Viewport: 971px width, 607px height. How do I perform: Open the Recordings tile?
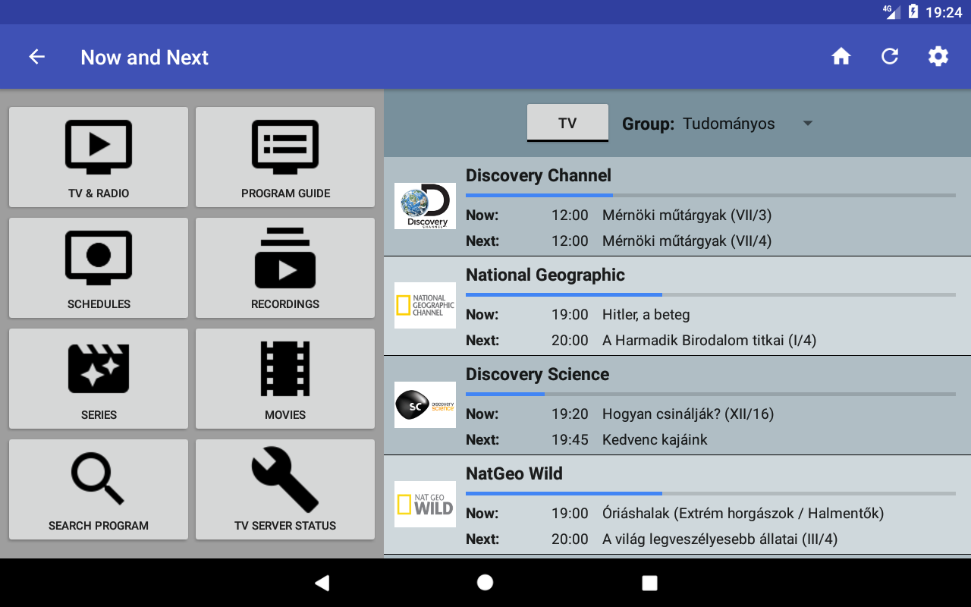pos(285,268)
